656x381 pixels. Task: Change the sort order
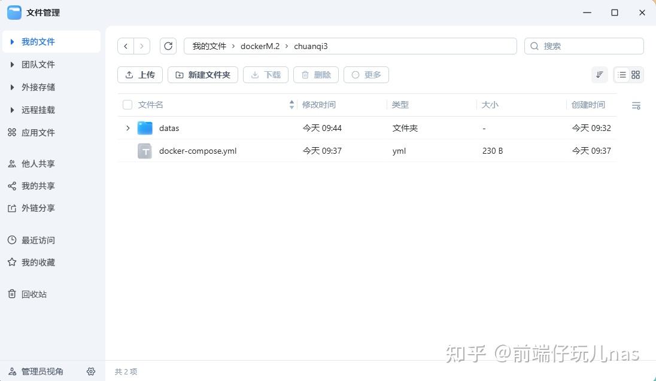coord(599,75)
